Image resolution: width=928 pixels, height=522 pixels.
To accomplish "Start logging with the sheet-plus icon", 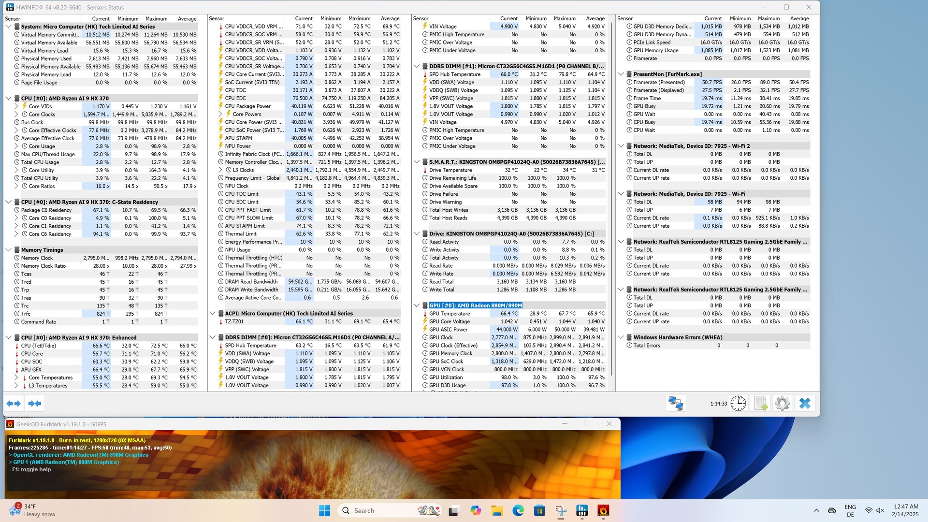I will click(760, 404).
